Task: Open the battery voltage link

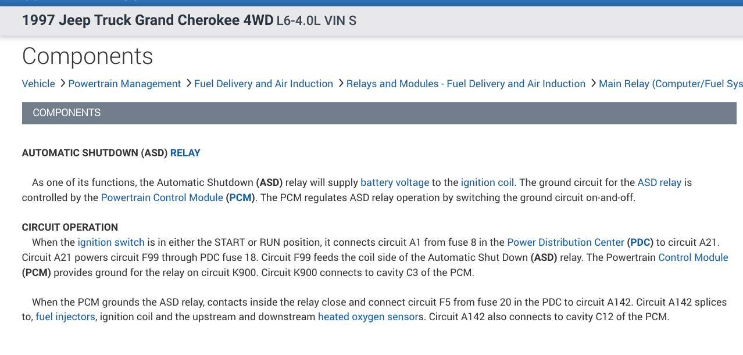Action: pos(395,182)
